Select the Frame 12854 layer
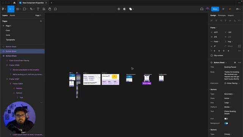The height and width of the screenshot is (137, 243). pos(18,84)
